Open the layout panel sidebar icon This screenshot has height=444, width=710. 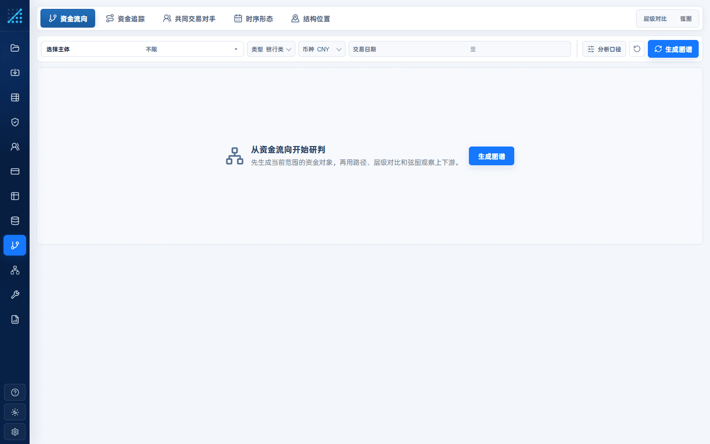[x=15, y=196]
